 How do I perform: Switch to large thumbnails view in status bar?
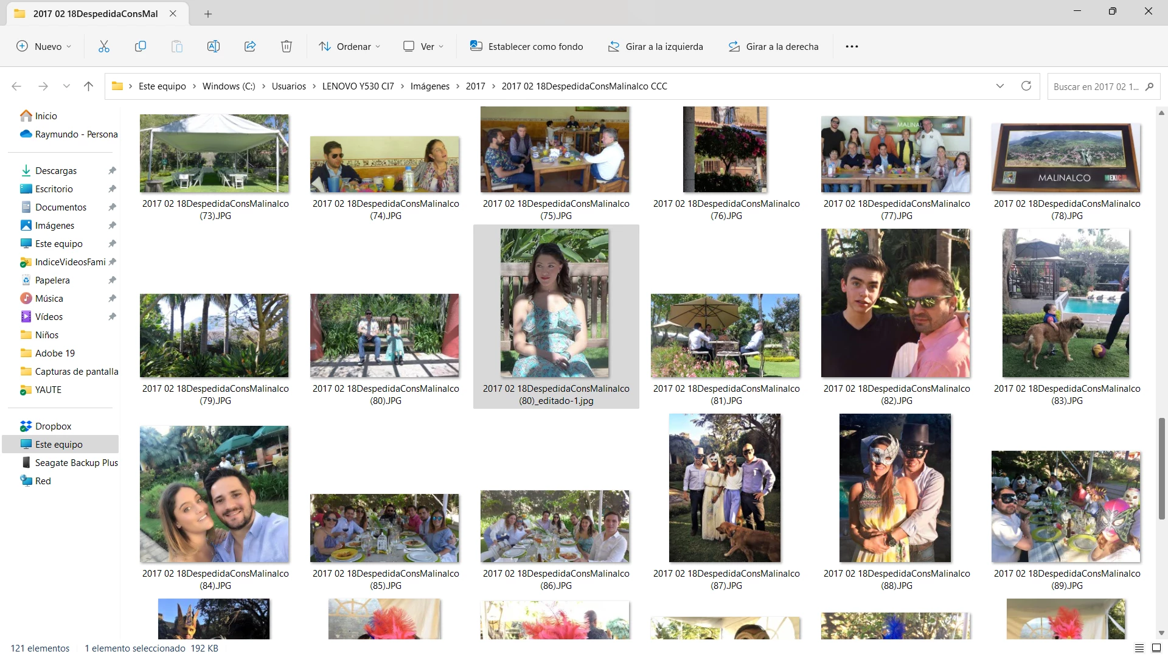coord(1156,648)
